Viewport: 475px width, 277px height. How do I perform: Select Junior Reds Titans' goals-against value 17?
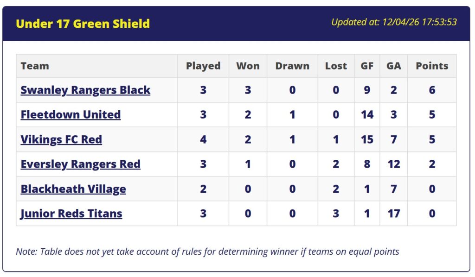(393, 214)
